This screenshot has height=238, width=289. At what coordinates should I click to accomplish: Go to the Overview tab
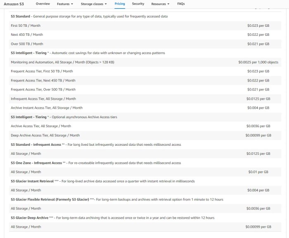[43, 4]
